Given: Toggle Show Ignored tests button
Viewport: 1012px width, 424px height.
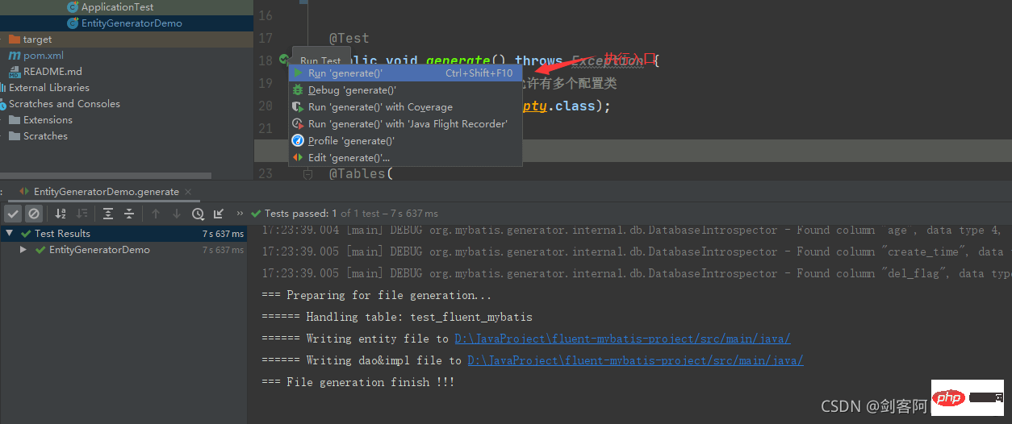Looking at the screenshot, I should (x=34, y=214).
